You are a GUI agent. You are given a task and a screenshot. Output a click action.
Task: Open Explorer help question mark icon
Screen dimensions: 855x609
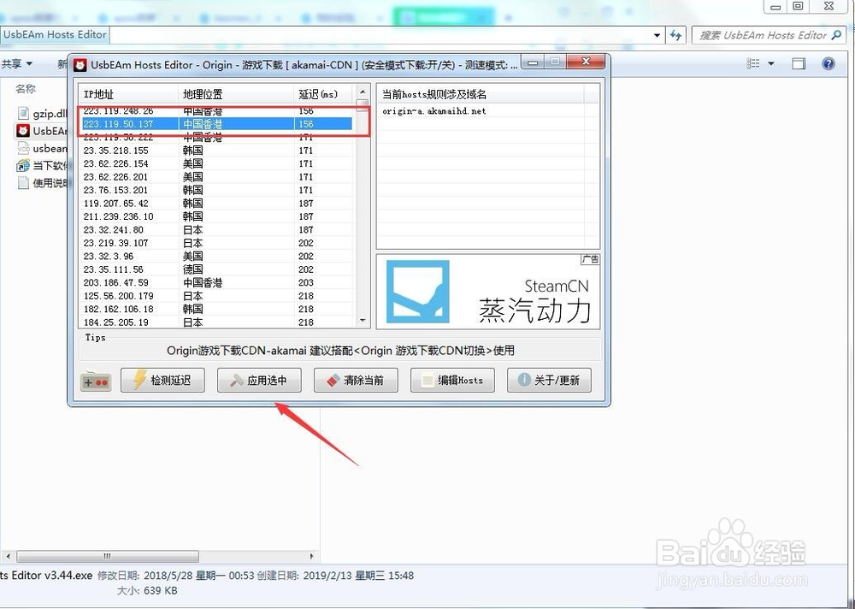[x=828, y=64]
